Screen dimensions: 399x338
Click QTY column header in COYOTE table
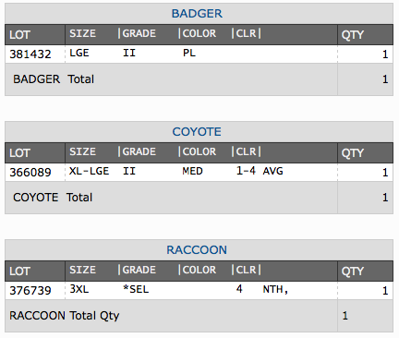(353, 153)
